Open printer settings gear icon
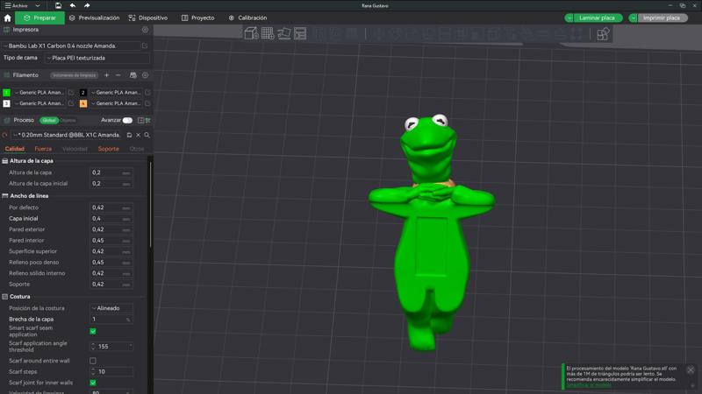 (145, 30)
